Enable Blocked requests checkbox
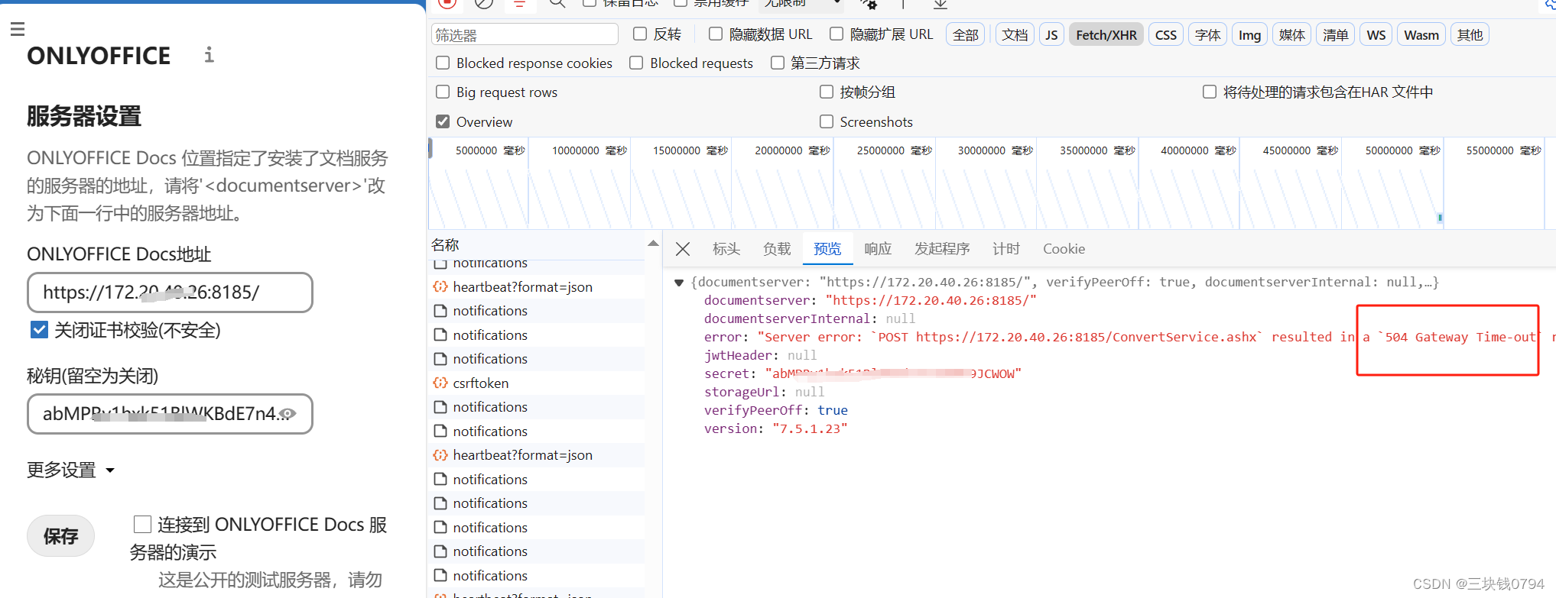Screen dimensions: 1556x598 tap(636, 63)
